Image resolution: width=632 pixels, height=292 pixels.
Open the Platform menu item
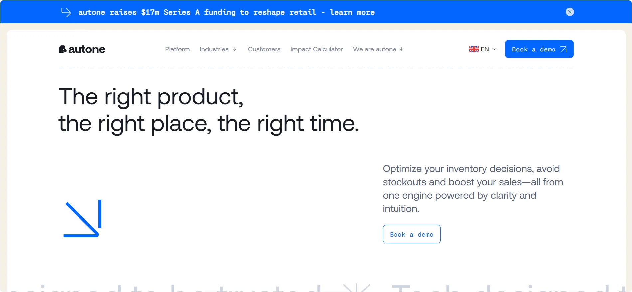tap(177, 49)
